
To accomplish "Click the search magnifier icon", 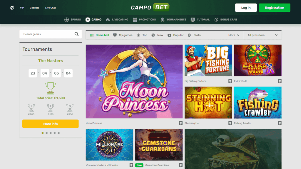I will [x=76, y=34].
